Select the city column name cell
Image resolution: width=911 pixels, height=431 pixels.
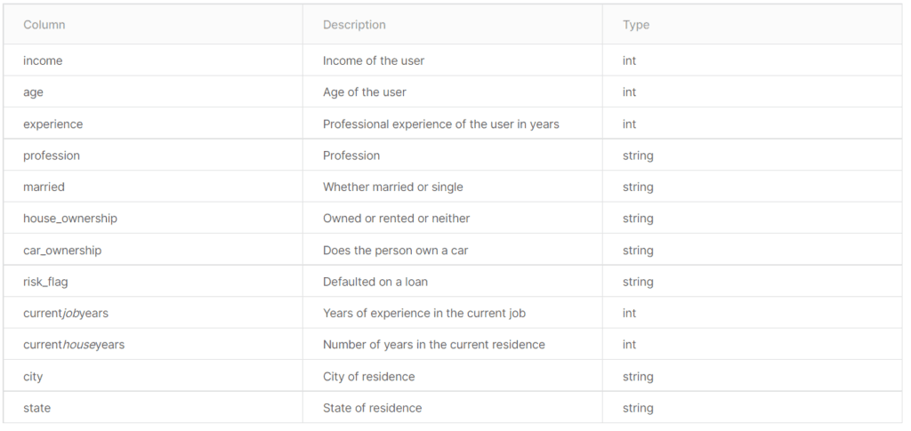point(33,377)
